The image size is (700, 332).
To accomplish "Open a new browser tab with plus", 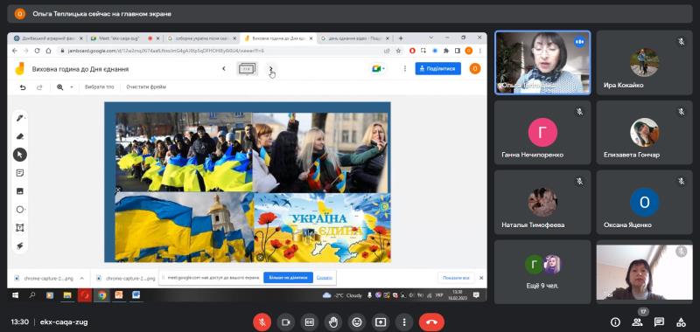I will [401, 38].
